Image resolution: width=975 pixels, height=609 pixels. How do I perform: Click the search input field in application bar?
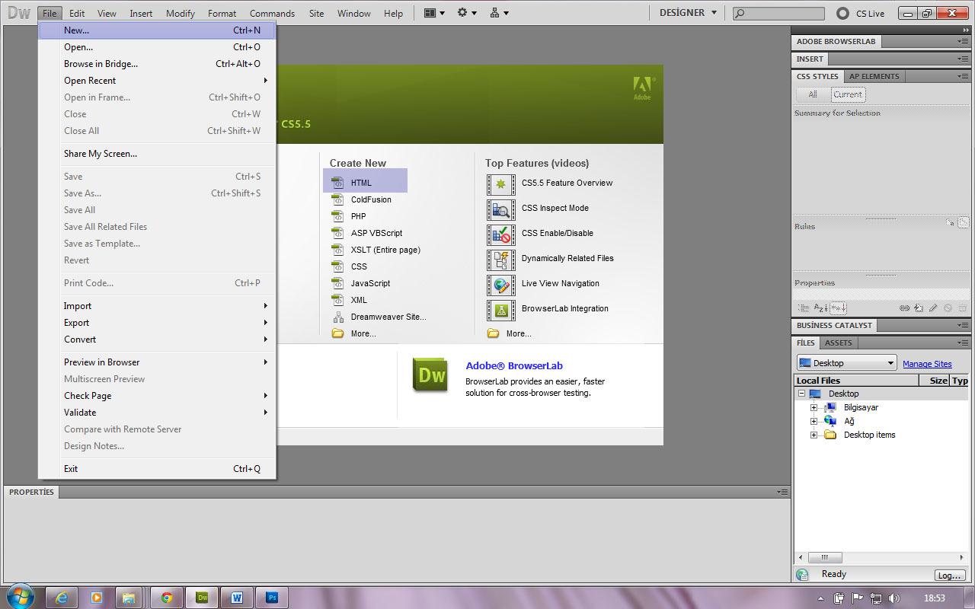point(778,13)
